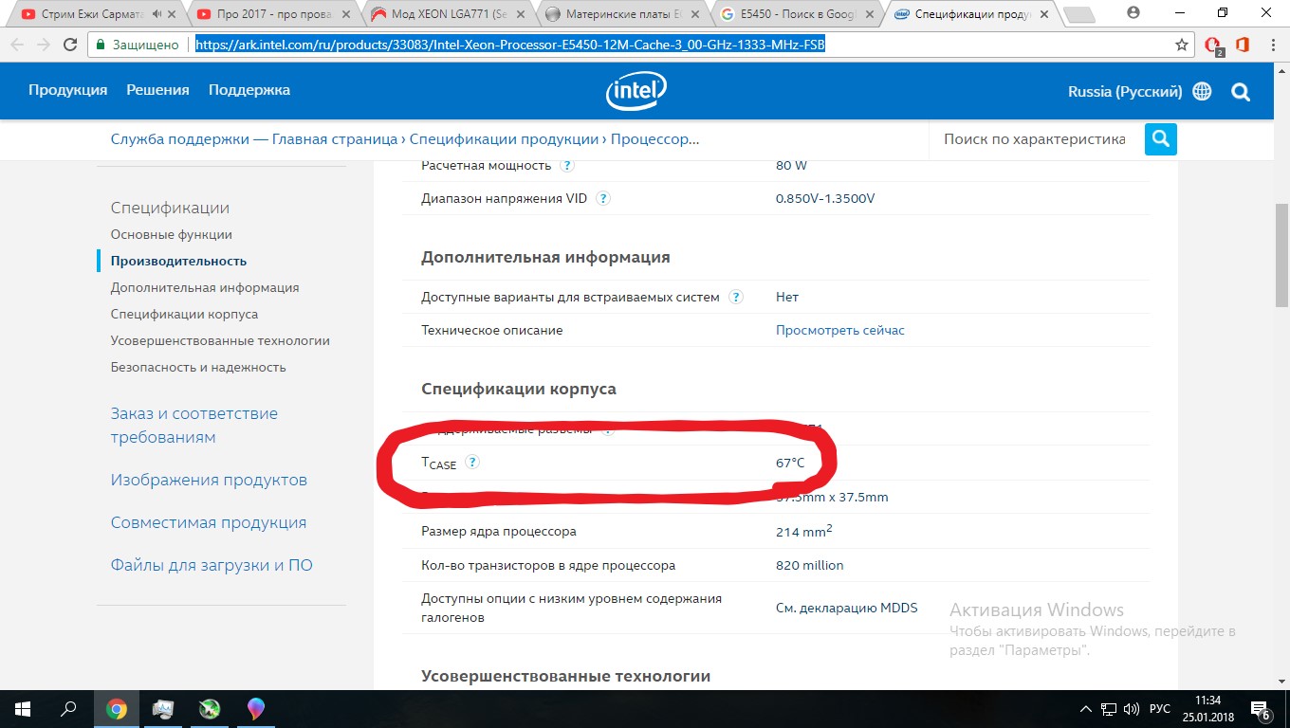Open the Action Center notifications
This screenshot has width=1290, height=728.
pos(1262,710)
